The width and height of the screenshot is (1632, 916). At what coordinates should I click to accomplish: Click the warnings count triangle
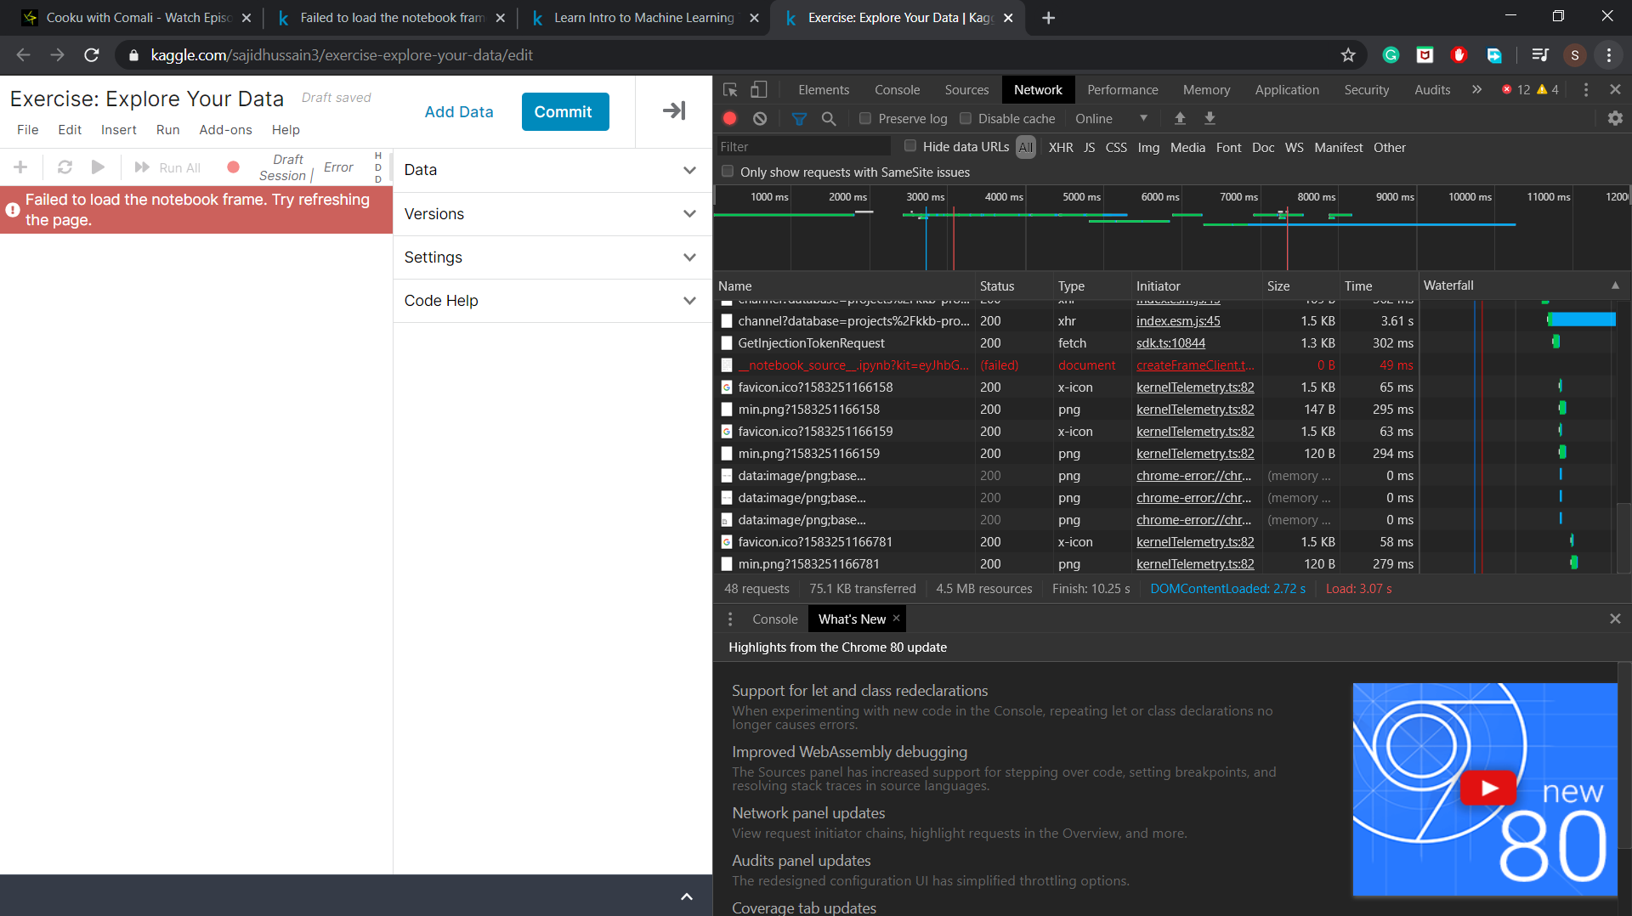(x=1547, y=89)
